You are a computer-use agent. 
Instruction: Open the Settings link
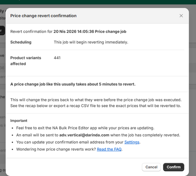coord(132,142)
